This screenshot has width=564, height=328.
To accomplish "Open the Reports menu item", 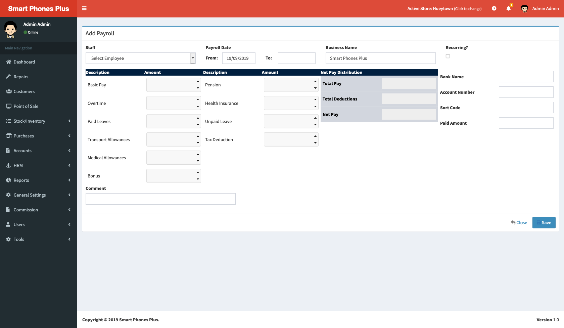I will (x=39, y=180).
